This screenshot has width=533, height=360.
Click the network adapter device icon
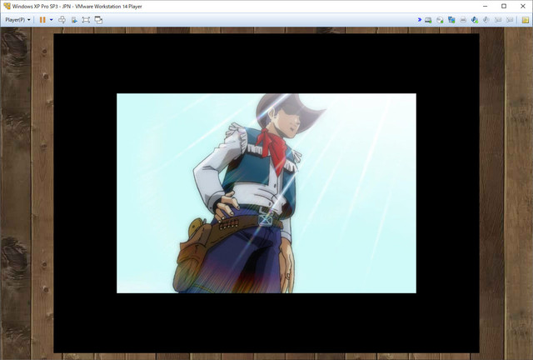[x=451, y=20]
